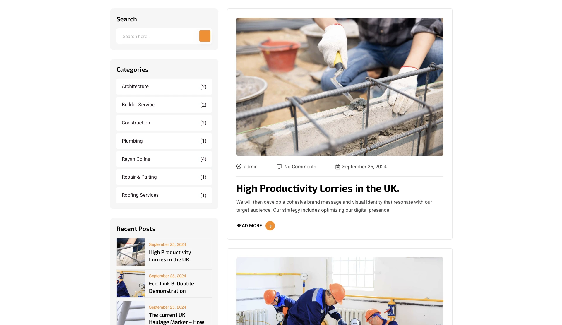The width and height of the screenshot is (562, 325).
Task: Open the Builder Service category
Action: tap(164, 105)
